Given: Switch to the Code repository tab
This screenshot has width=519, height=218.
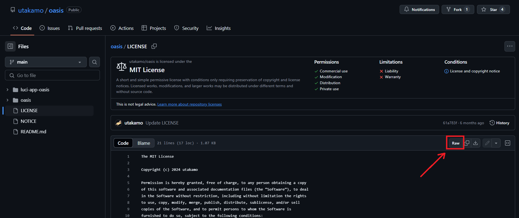Looking at the screenshot, I should (22, 28).
